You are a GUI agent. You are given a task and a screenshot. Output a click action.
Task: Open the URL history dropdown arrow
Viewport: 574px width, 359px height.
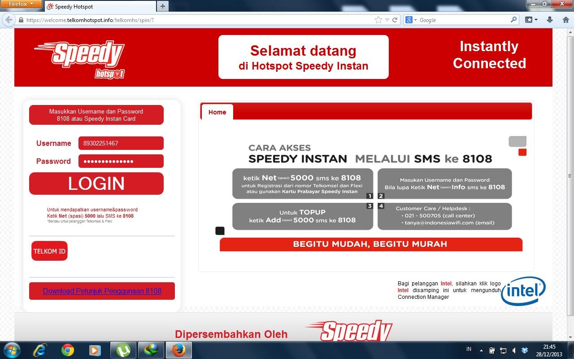pos(387,20)
